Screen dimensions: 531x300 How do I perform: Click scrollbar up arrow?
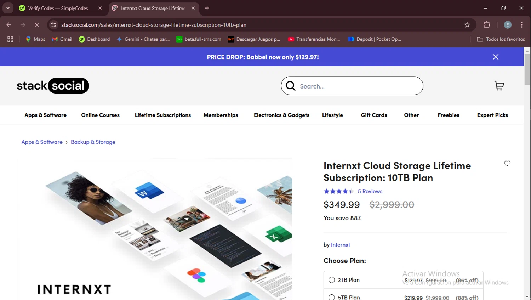(527, 50)
